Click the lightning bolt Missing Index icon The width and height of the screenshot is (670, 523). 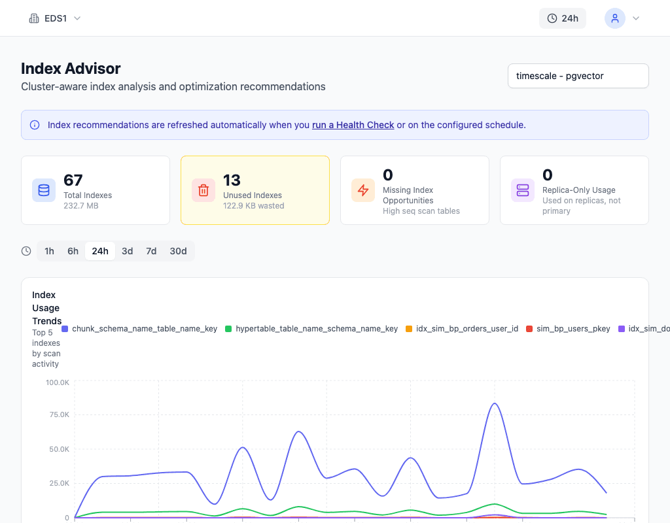[x=363, y=190]
